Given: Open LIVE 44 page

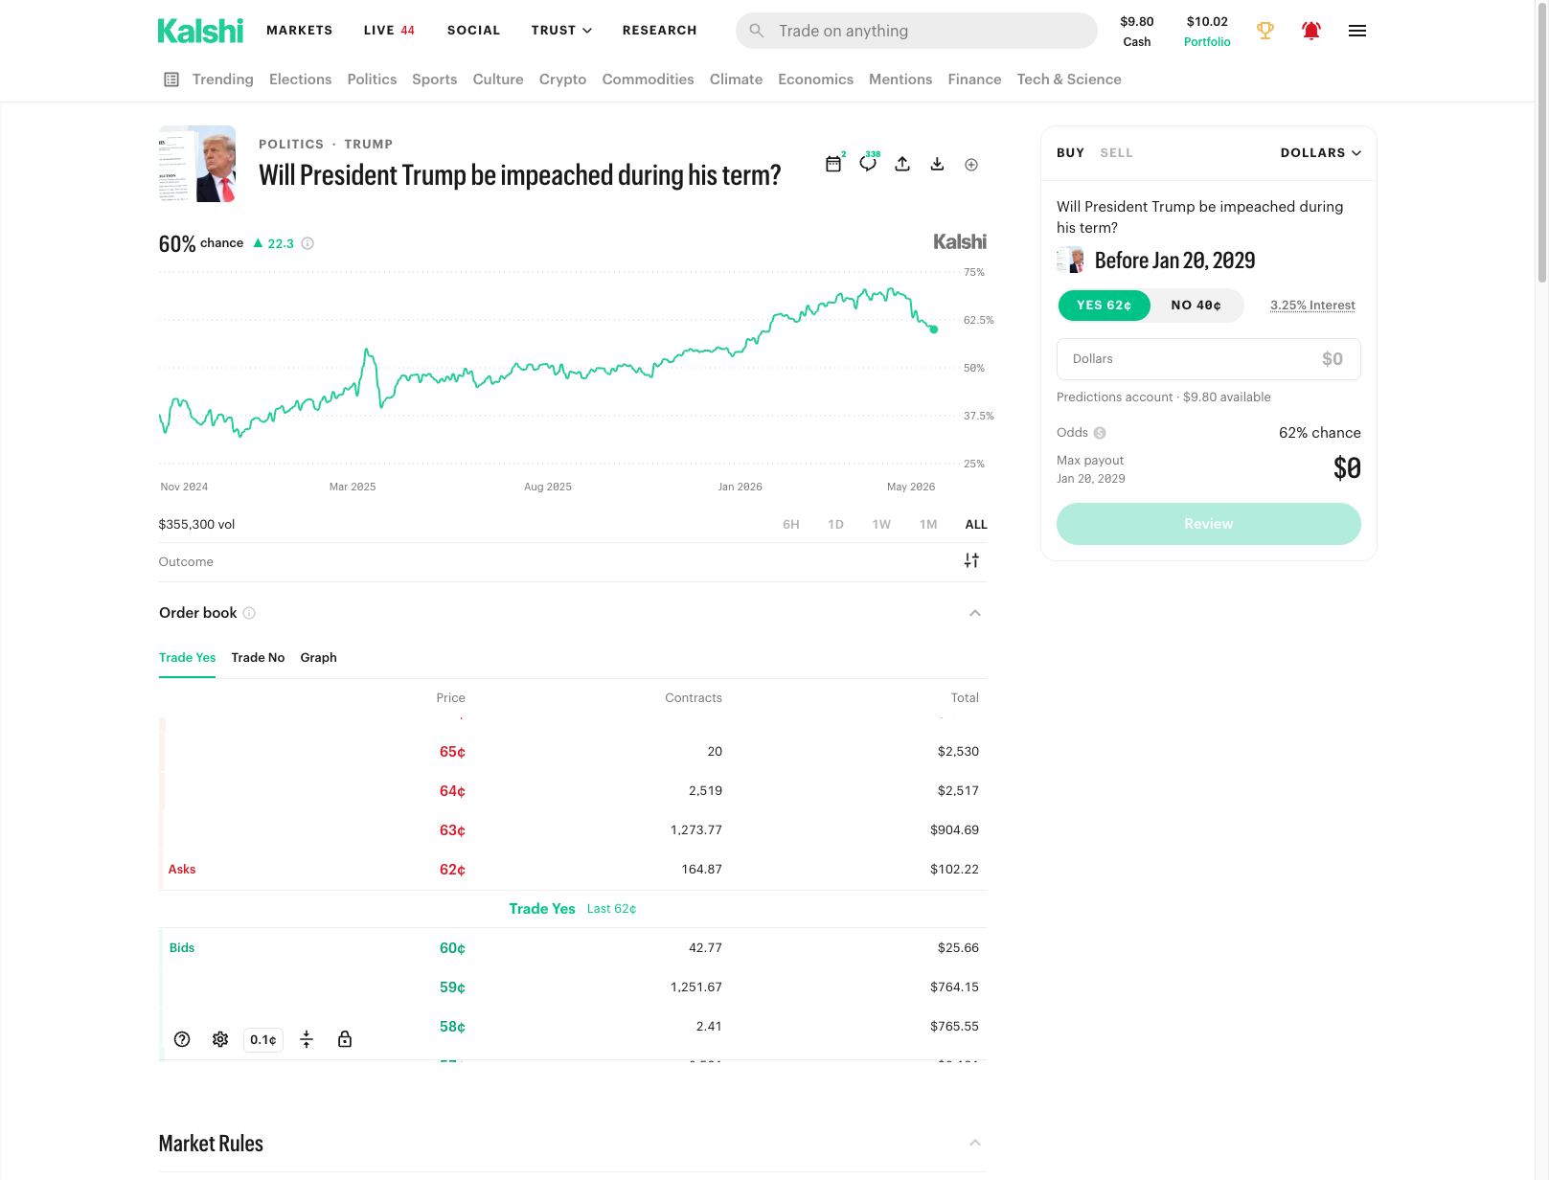Looking at the screenshot, I should pyautogui.click(x=389, y=31).
